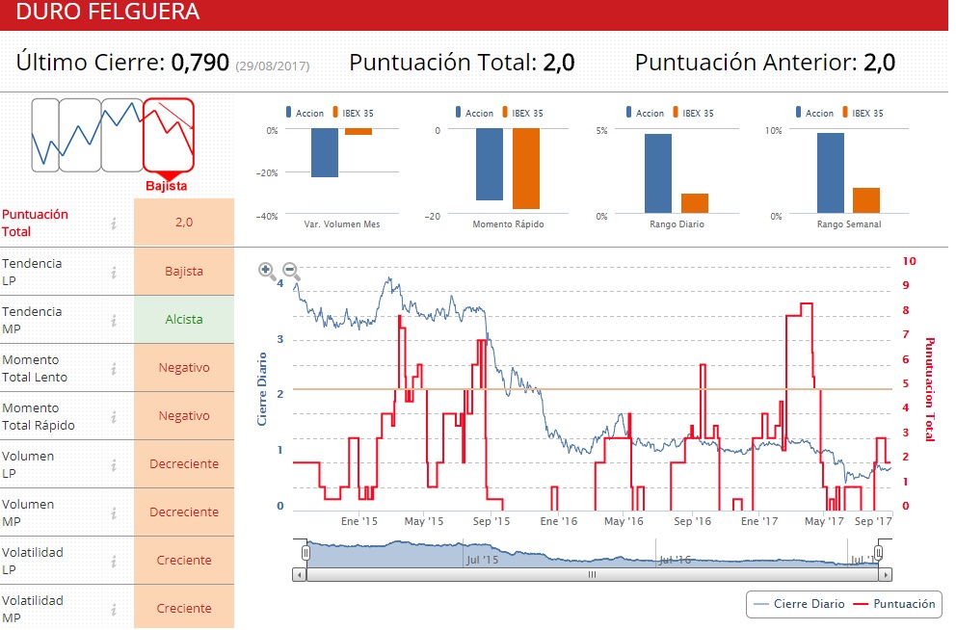
Task: Click the Volatilidad LP Creciente cell
Action: [x=184, y=560]
